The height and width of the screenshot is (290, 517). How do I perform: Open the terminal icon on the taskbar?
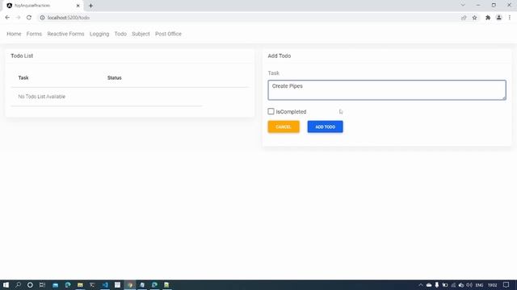(92, 284)
